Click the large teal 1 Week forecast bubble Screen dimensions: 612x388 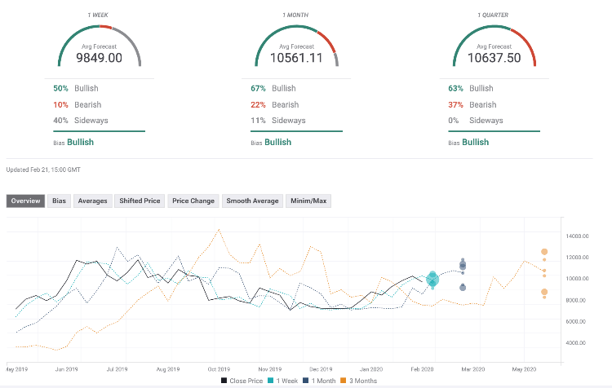432,280
